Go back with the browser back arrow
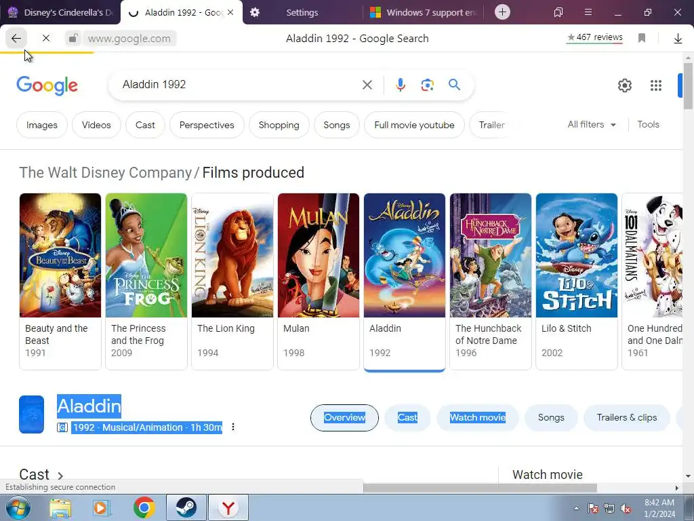This screenshot has height=521, width=694. tap(16, 39)
